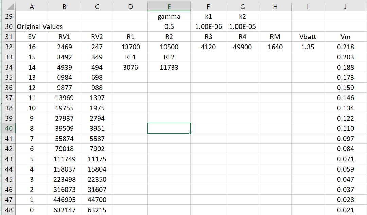Screen dimensions: 367x215
Task: Select column H header
Action: [x=275, y=7]
